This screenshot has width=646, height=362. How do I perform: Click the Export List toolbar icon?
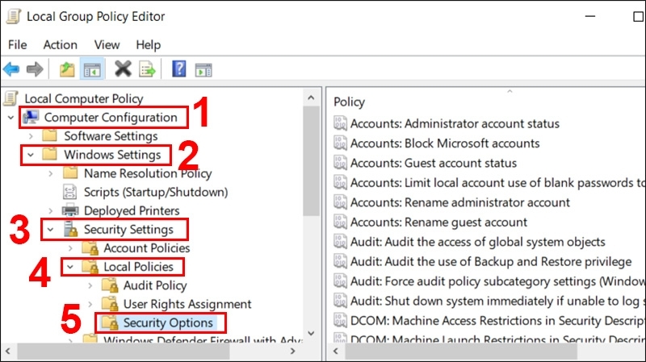pyautogui.click(x=146, y=69)
